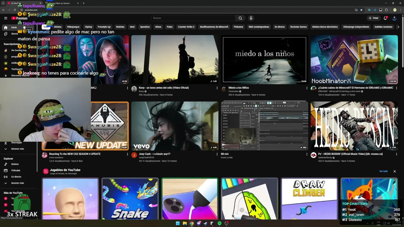The width and height of the screenshot is (404, 227).
Task: Open xavieranthony channel avatar
Action: point(313,155)
